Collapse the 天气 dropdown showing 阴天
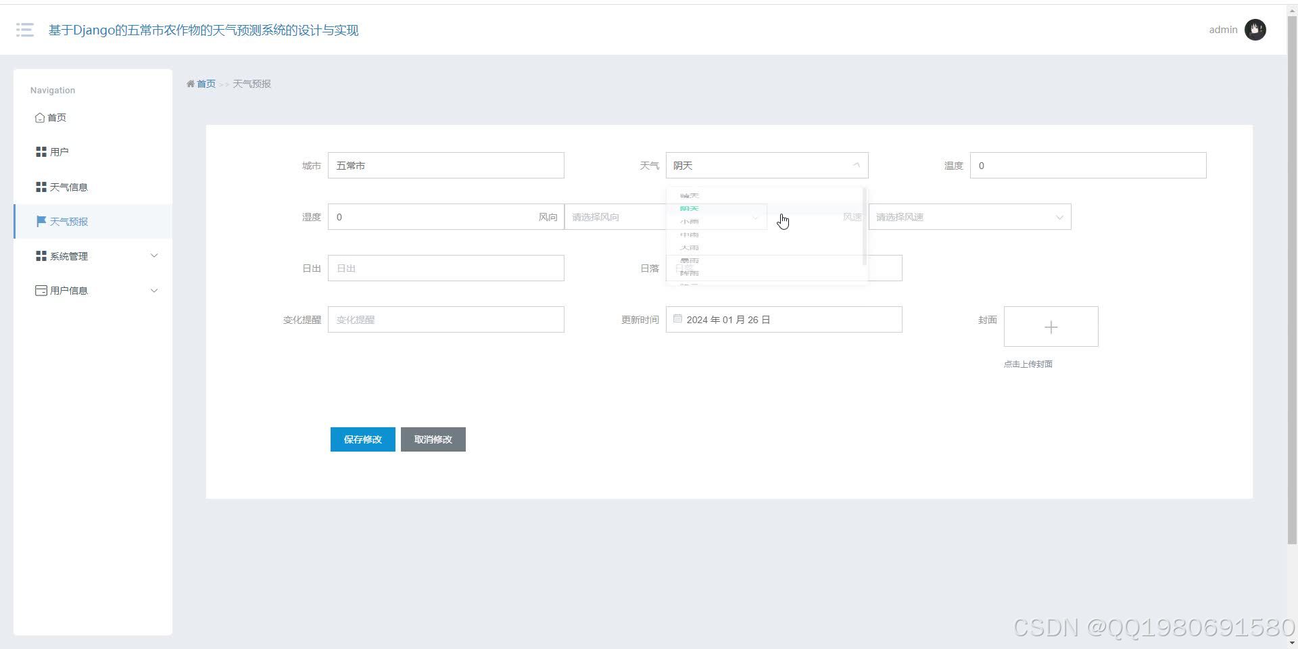1298x649 pixels. point(767,166)
